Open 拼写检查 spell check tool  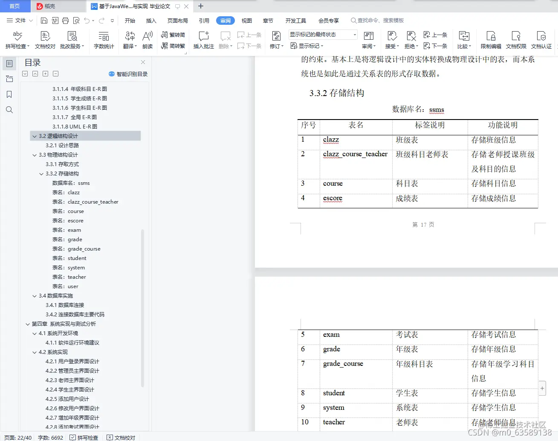[17, 40]
